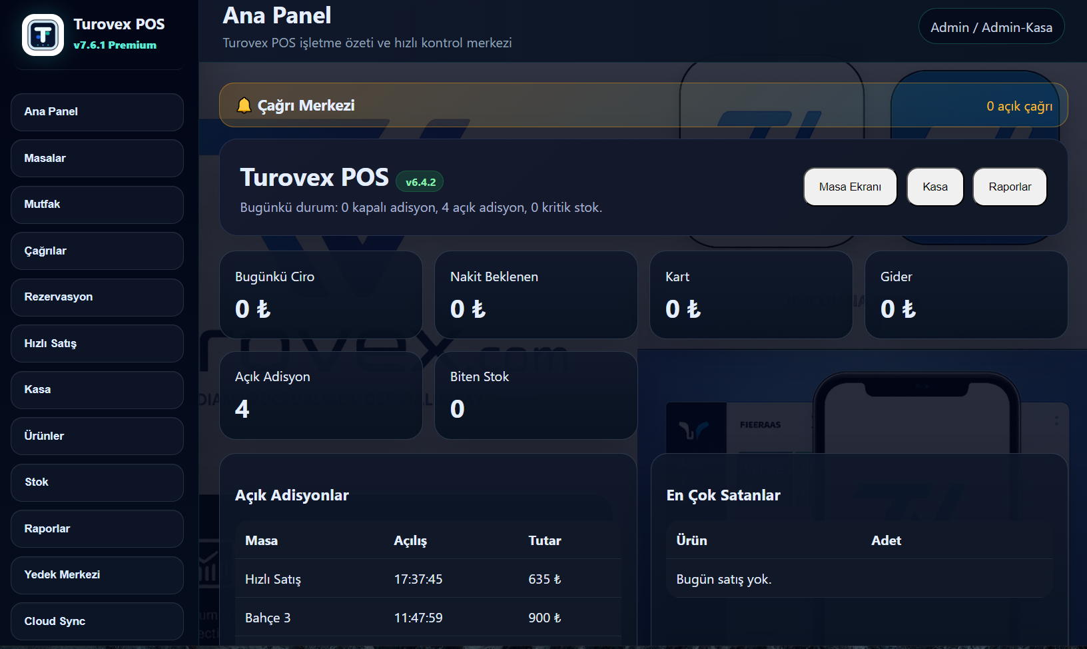This screenshot has height=649, width=1087.
Task: Open Ürünler from the sidebar
Action: (x=97, y=436)
